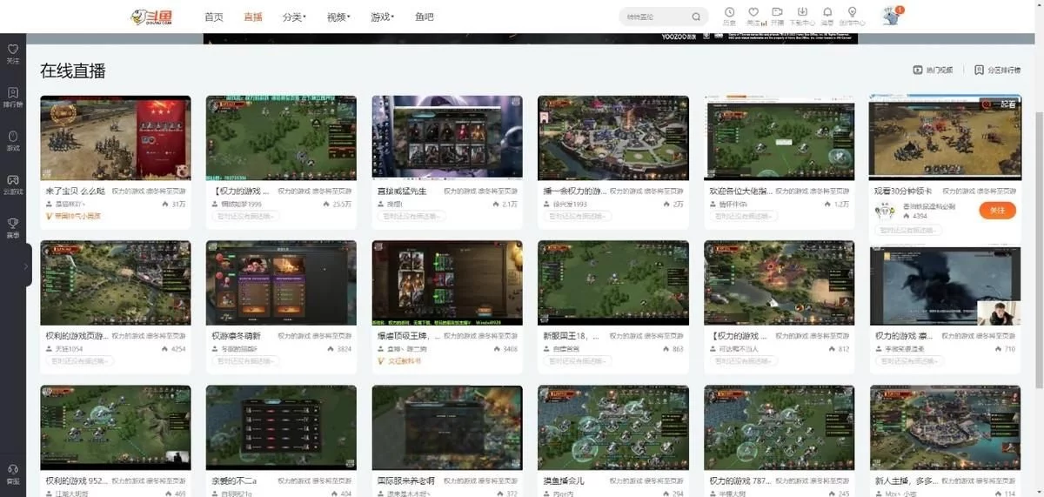Open the 权游凛冬萌新 stream thumbnail
Image resolution: width=1044 pixels, height=497 pixels.
[x=281, y=283]
